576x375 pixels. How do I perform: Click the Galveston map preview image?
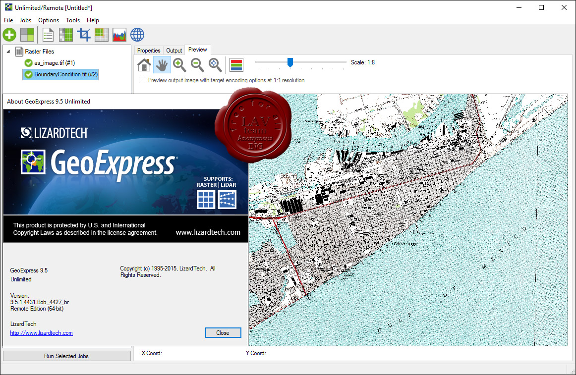[x=408, y=219]
